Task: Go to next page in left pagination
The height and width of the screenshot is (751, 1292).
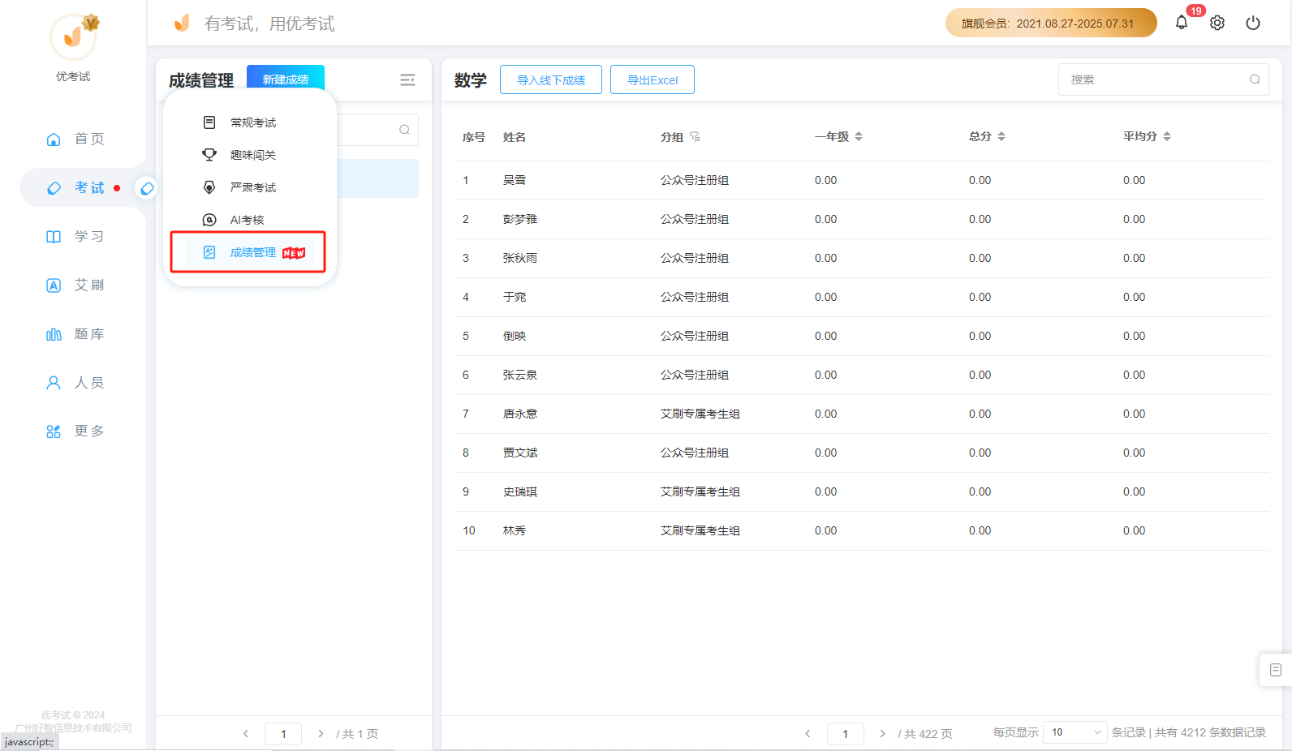Action: coord(321,733)
